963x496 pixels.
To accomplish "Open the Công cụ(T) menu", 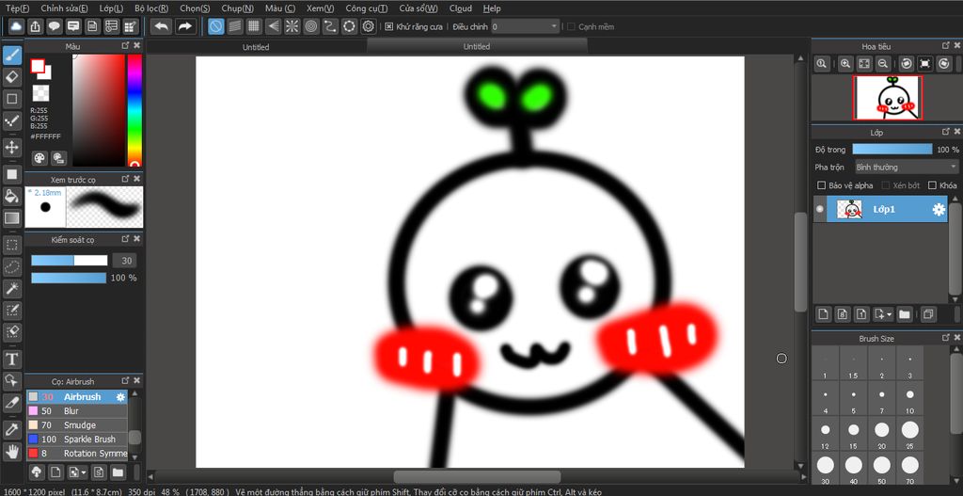I will (366, 8).
